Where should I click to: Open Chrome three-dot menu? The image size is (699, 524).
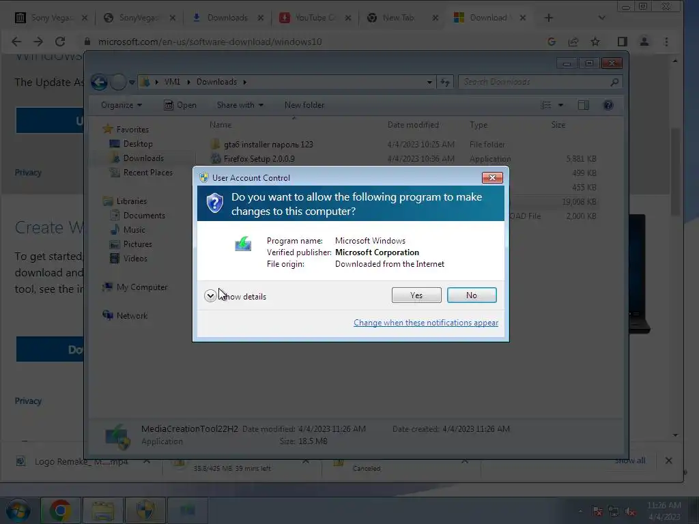666,42
